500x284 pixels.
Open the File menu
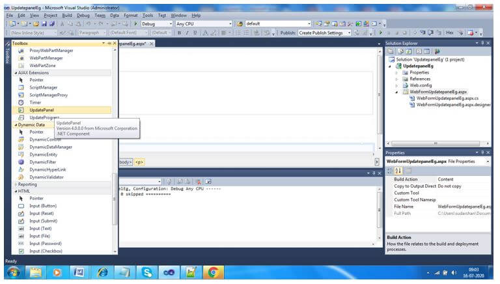(x=10, y=16)
